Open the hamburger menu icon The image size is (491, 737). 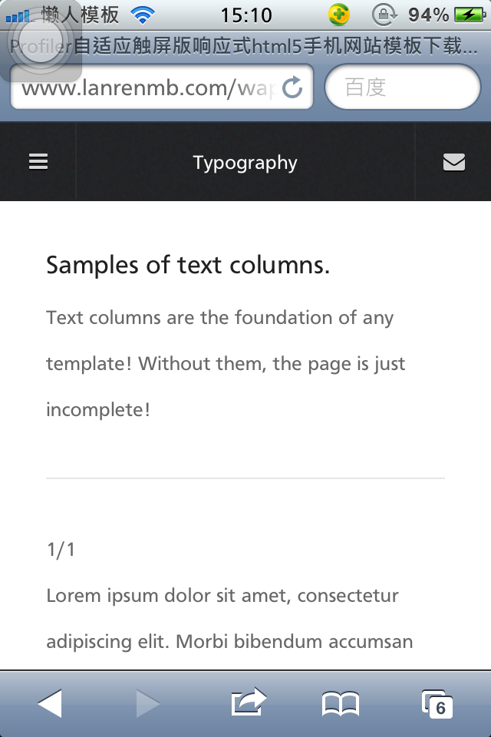38,162
